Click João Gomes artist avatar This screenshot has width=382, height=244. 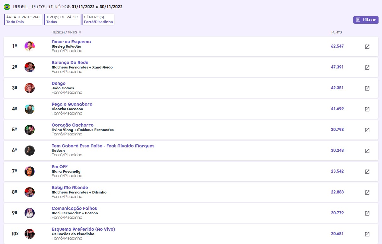30,88
